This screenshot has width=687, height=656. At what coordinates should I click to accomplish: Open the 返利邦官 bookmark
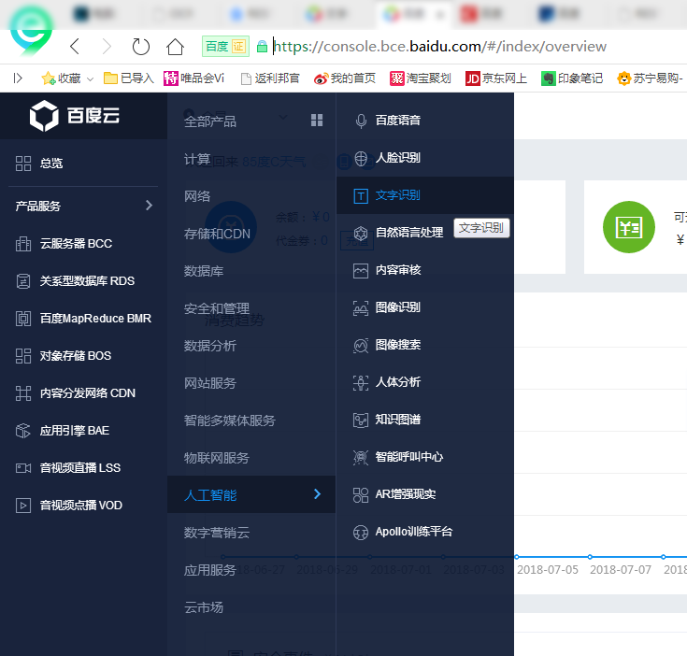270,78
